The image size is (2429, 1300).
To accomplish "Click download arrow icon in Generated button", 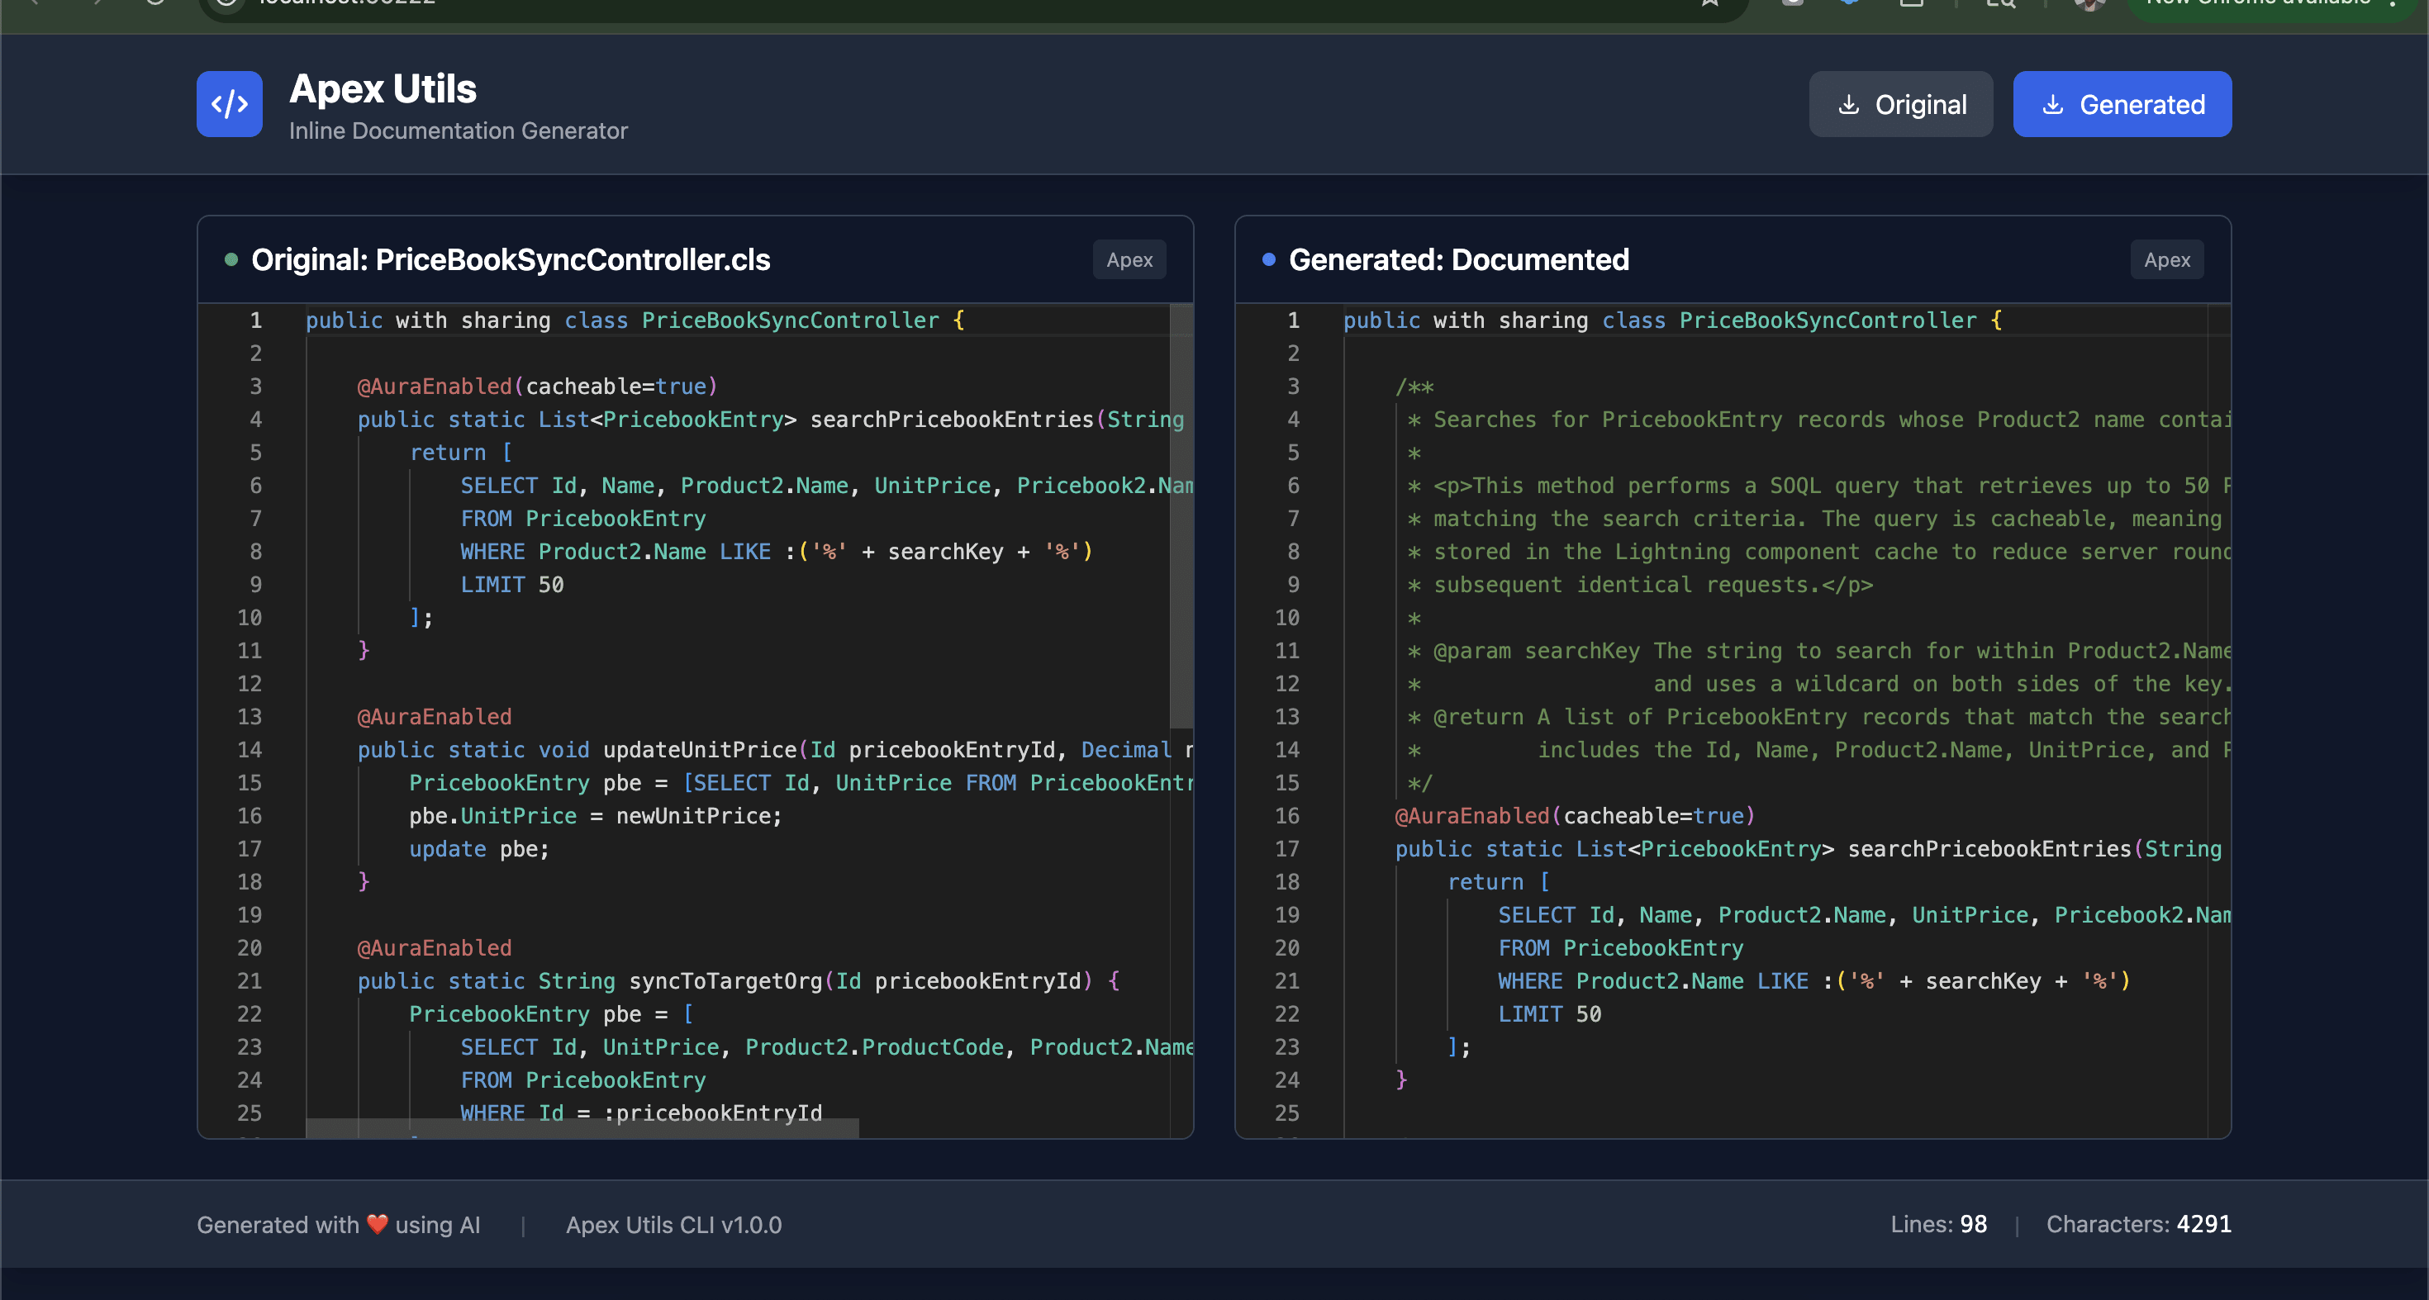I will click(2053, 105).
